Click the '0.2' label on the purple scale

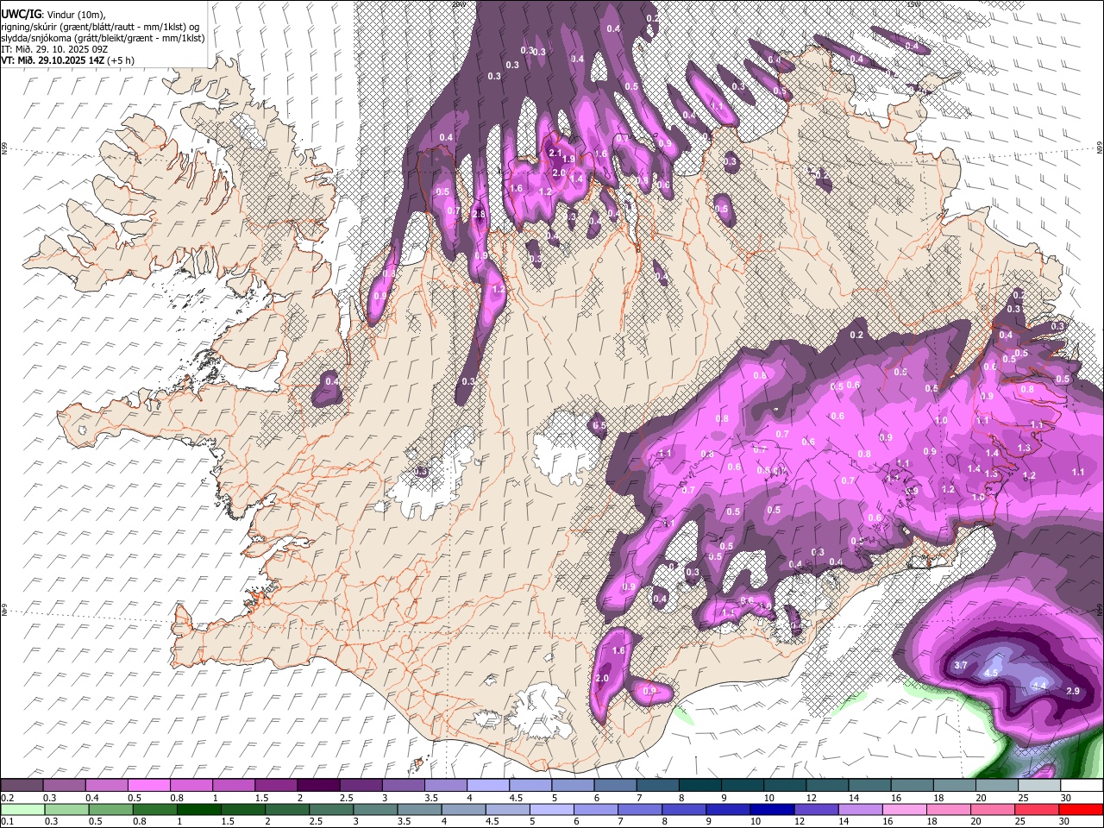click(x=6, y=798)
